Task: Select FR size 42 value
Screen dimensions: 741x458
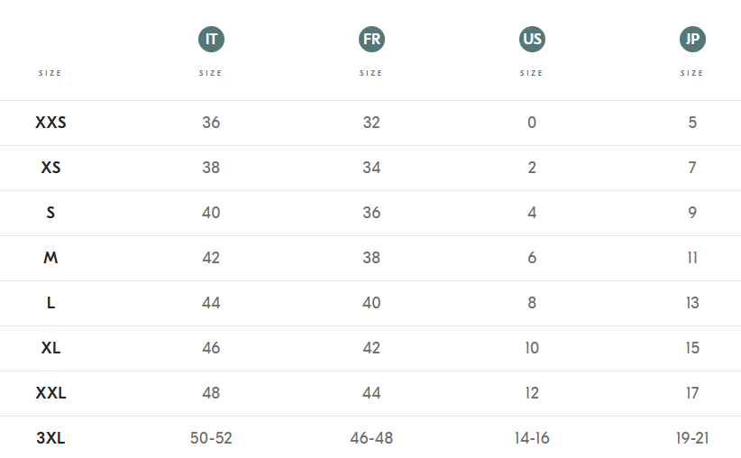Action: point(371,348)
